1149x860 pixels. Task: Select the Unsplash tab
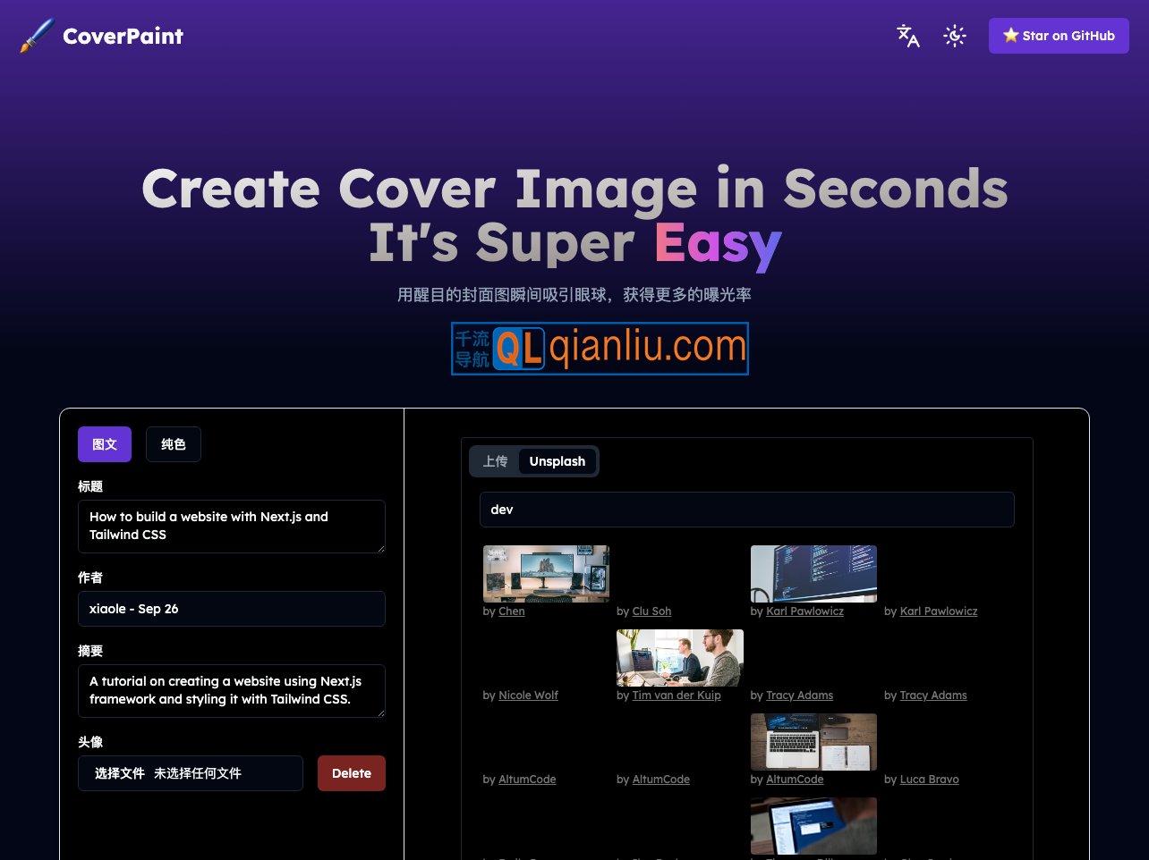click(557, 461)
